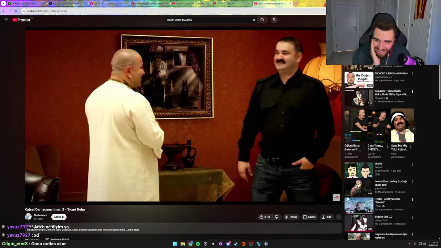The height and width of the screenshot is (248, 441).
Task: Open clock and date 21:23 in taskbar
Action: coord(434,244)
